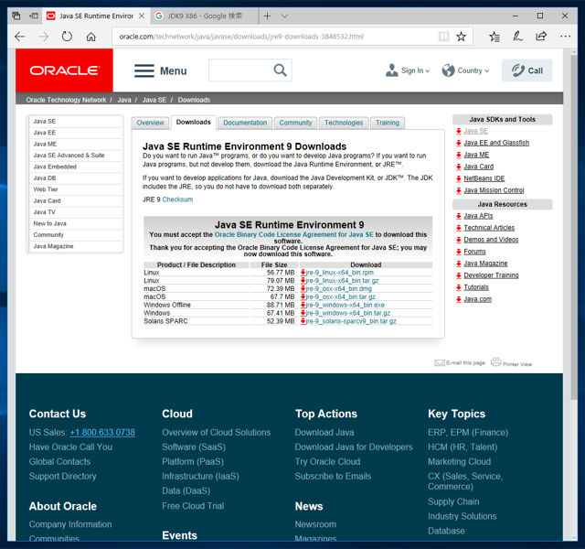Add this page to favorites
The height and width of the screenshot is (549, 585).
coord(461,37)
